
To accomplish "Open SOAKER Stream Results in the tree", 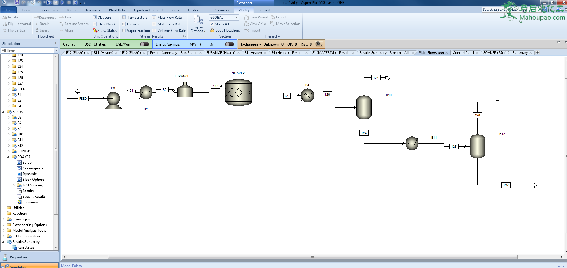I will pos(34,197).
